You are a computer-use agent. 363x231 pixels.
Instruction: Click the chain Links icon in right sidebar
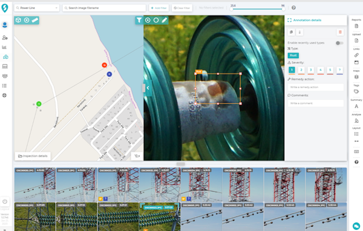[356, 55]
